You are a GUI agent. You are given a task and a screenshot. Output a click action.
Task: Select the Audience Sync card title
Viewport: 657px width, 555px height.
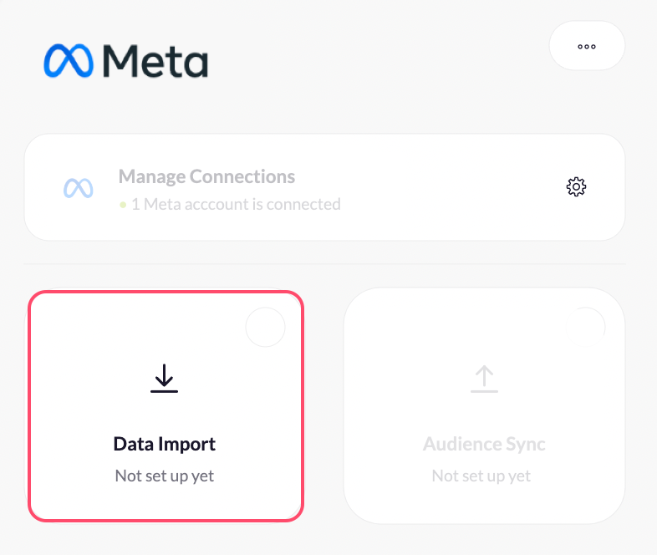coord(484,444)
